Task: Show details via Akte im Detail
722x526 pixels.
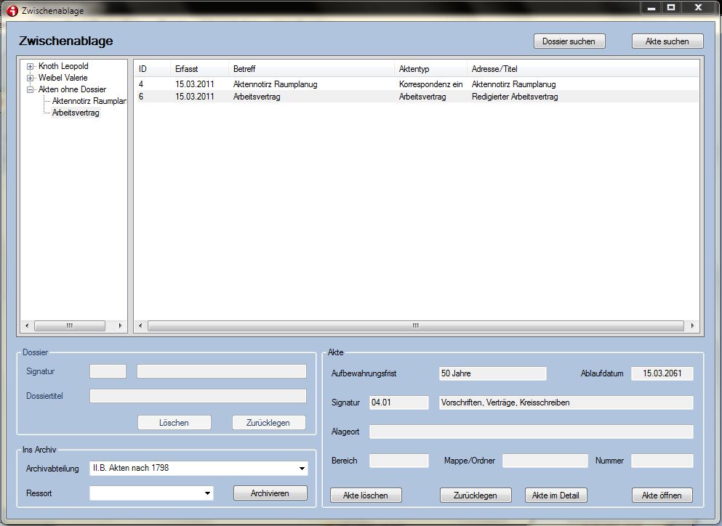Action: click(555, 495)
